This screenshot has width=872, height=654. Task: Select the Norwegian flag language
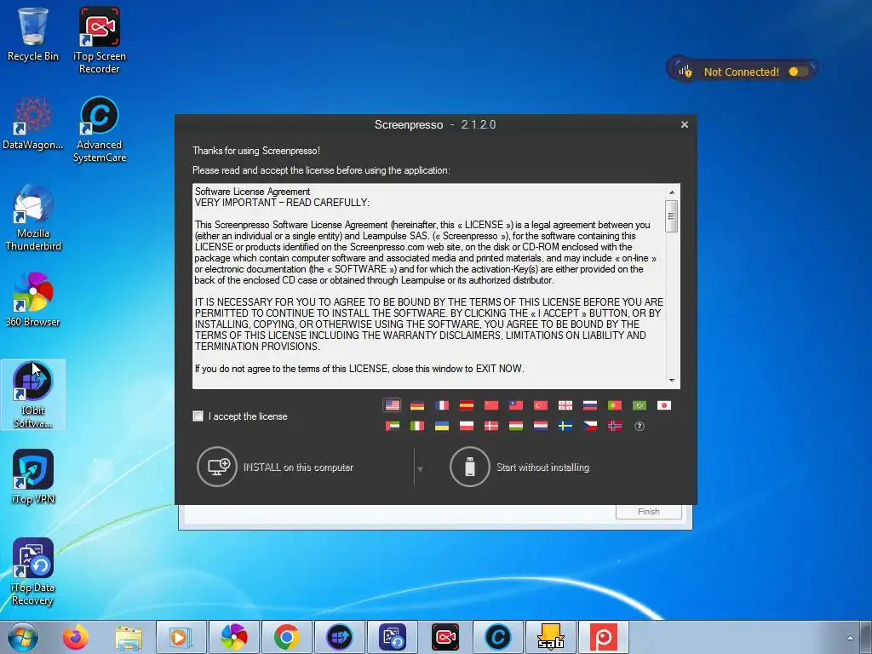[x=615, y=426]
